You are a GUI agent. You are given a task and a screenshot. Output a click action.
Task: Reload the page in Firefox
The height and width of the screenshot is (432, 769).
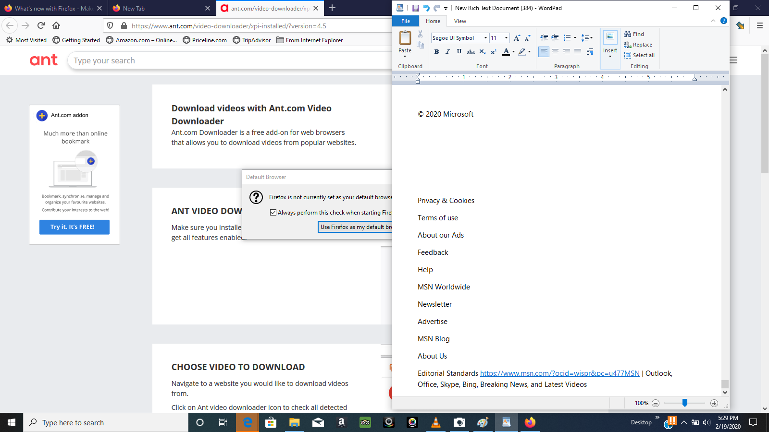coord(41,25)
